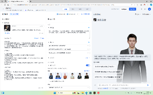
Task: Select the pink-haired avatar
Action: [65, 76]
